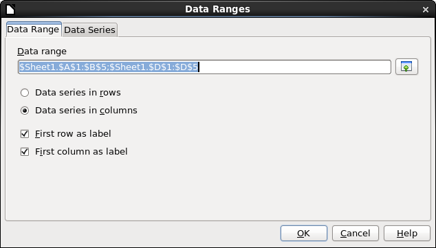
Task: Click the Data Ranges title bar text
Action: pos(218,9)
